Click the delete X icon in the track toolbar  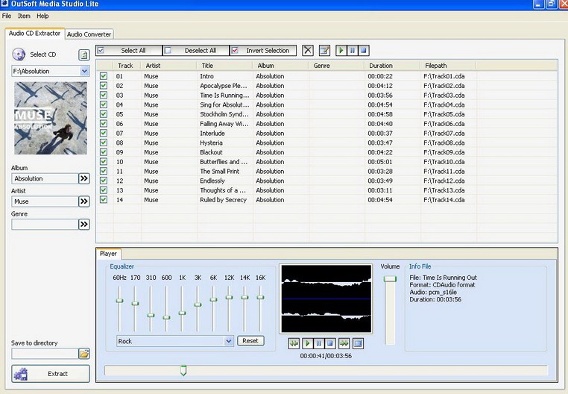pos(308,51)
